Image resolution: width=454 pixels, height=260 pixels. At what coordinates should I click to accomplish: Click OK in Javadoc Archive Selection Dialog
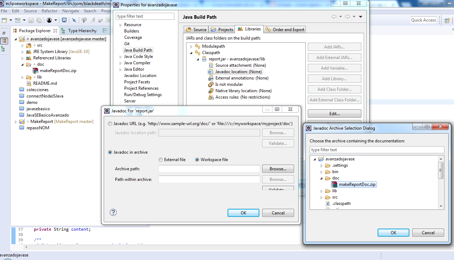[x=393, y=232]
